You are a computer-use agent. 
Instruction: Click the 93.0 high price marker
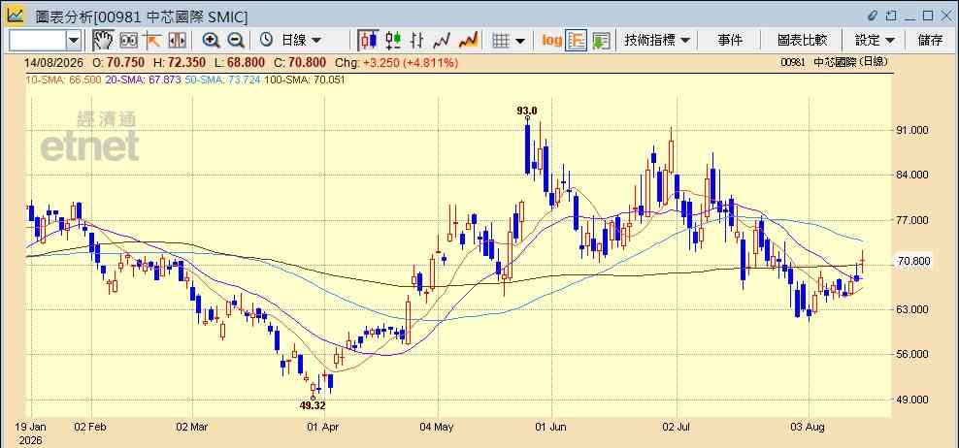tap(527, 111)
